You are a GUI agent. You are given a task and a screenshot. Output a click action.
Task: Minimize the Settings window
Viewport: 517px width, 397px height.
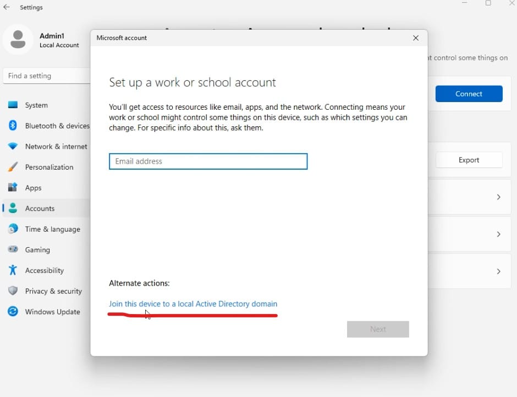click(465, 3)
